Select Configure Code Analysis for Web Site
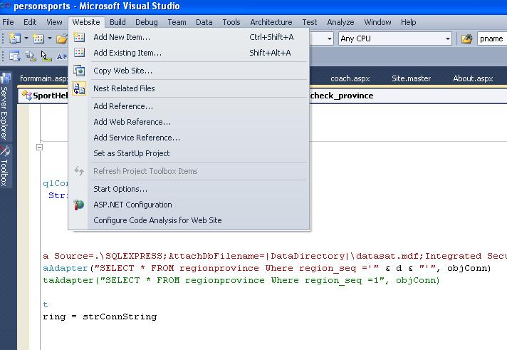 point(189,220)
